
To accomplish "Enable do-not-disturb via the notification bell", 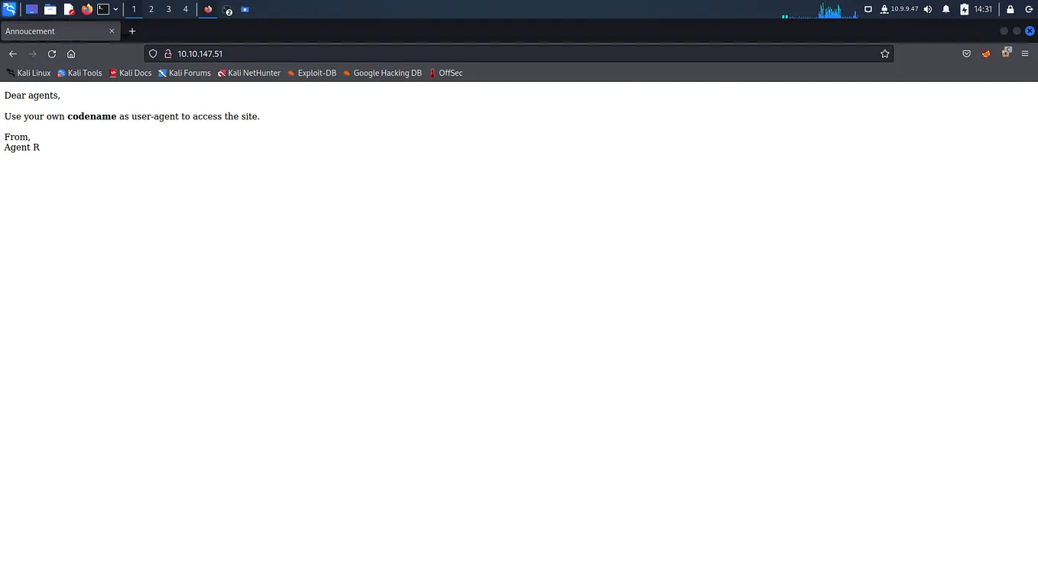I will pos(946,8).
